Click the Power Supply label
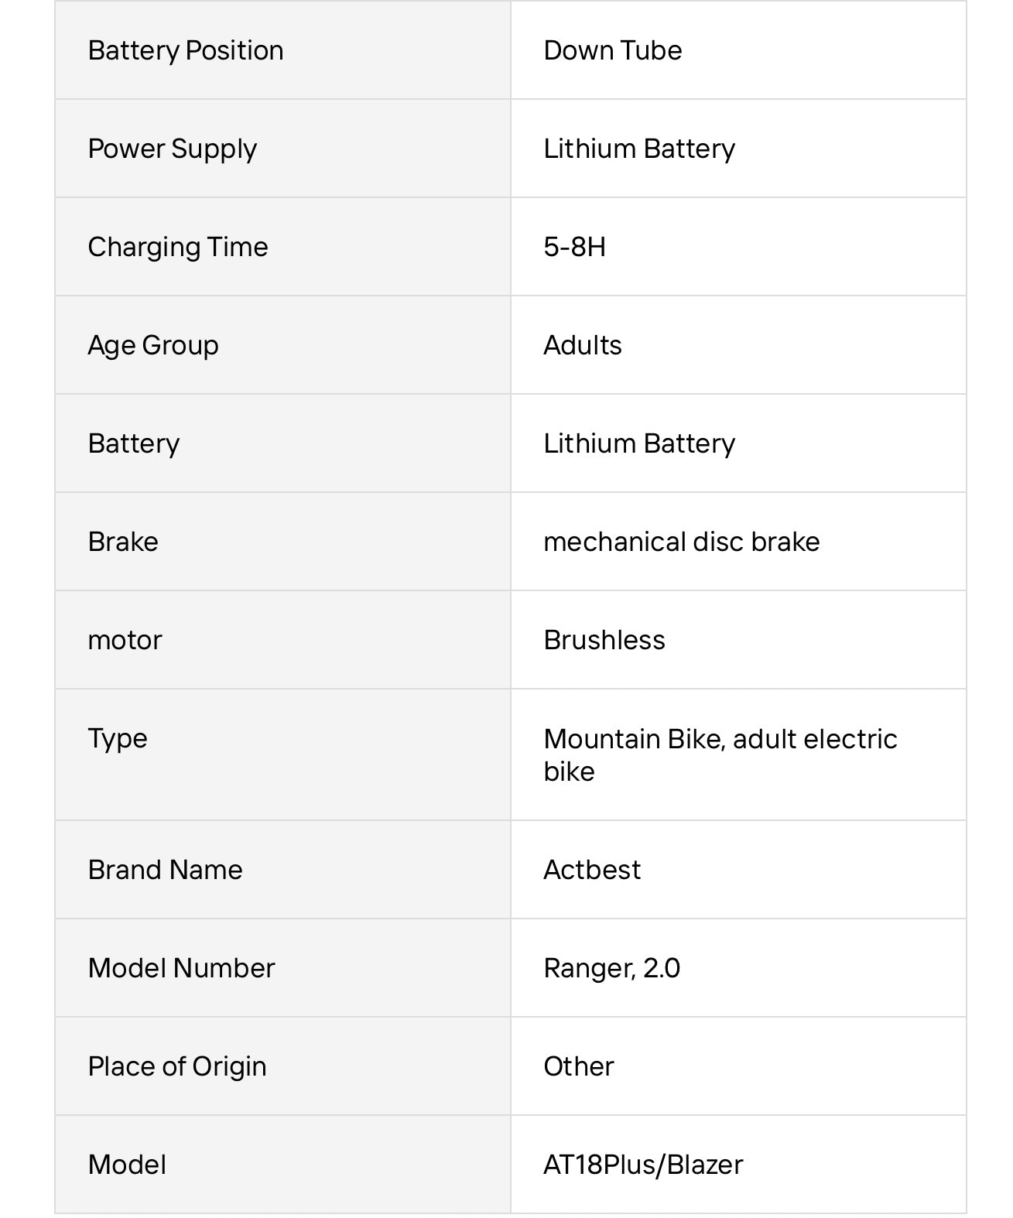 point(172,149)
